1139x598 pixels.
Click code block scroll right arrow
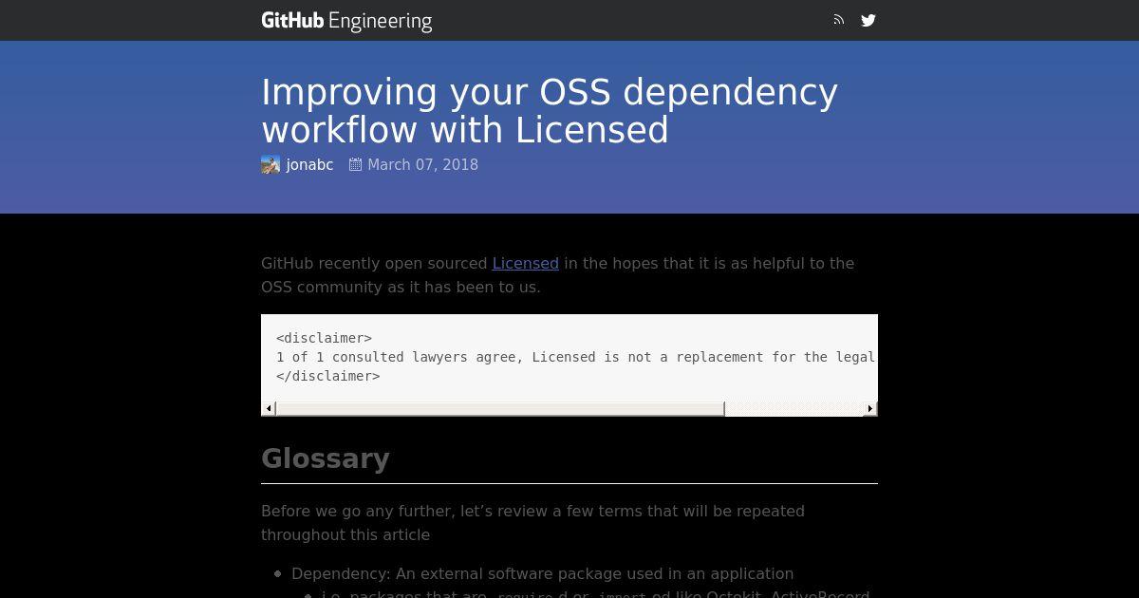[x=869, y=408]
